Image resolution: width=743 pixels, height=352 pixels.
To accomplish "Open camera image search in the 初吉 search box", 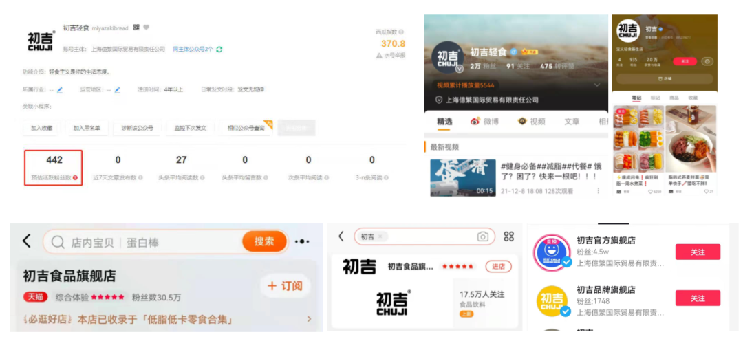I will 482,236.
